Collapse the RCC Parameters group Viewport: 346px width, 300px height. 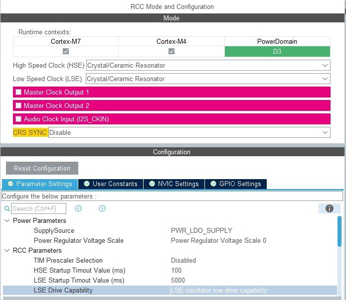(7, 250)
